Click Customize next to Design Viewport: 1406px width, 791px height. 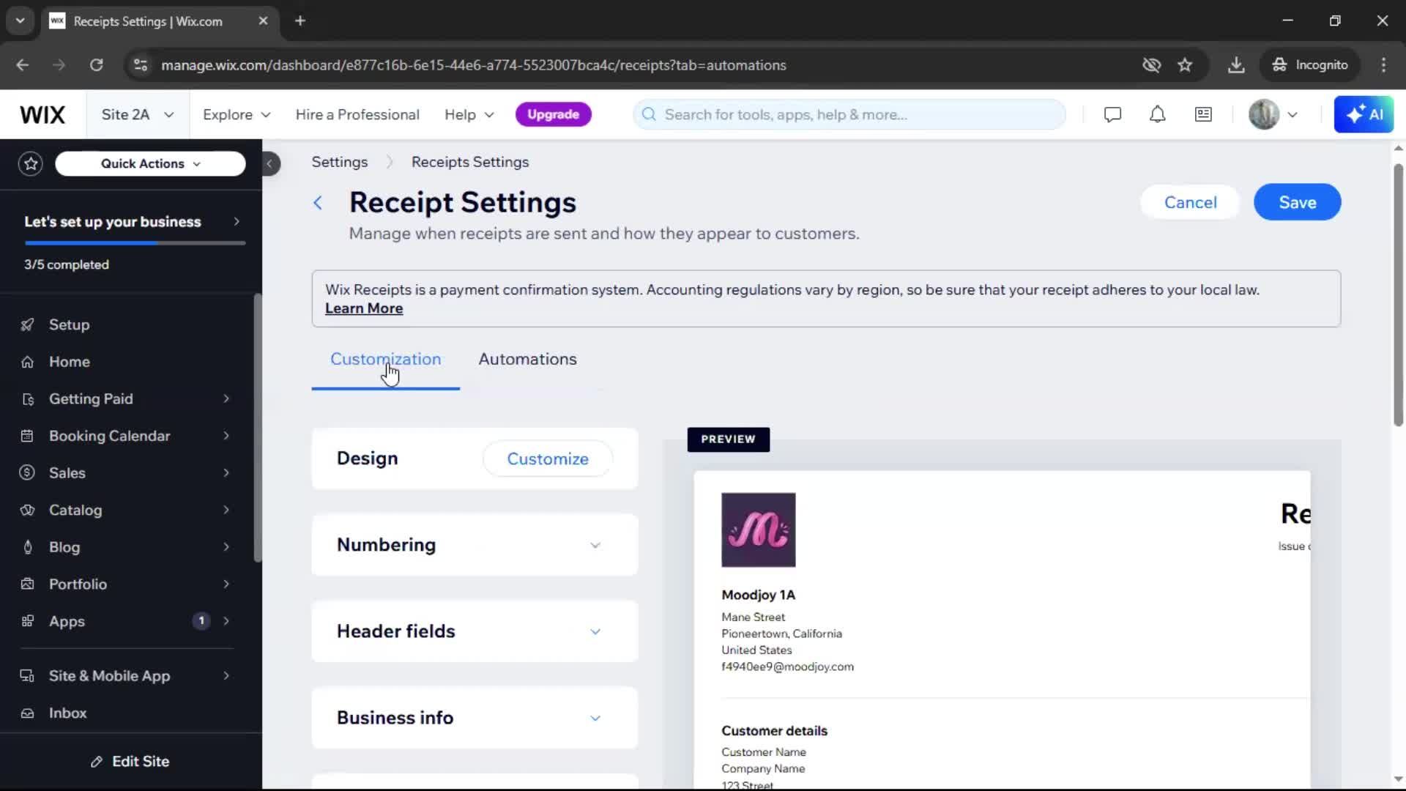pos(548,459)
